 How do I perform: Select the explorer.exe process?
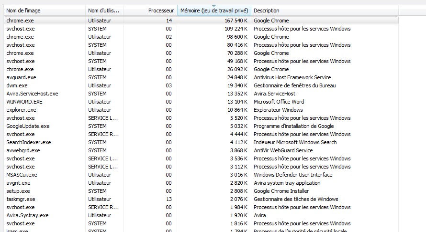point(201,110)
